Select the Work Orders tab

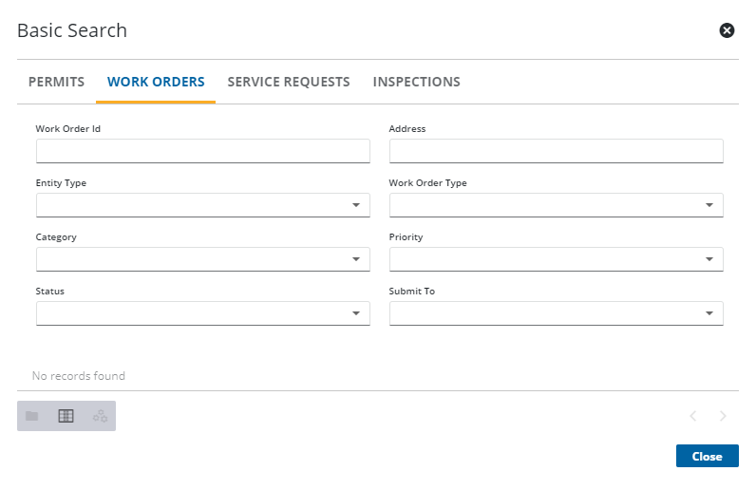156,82
